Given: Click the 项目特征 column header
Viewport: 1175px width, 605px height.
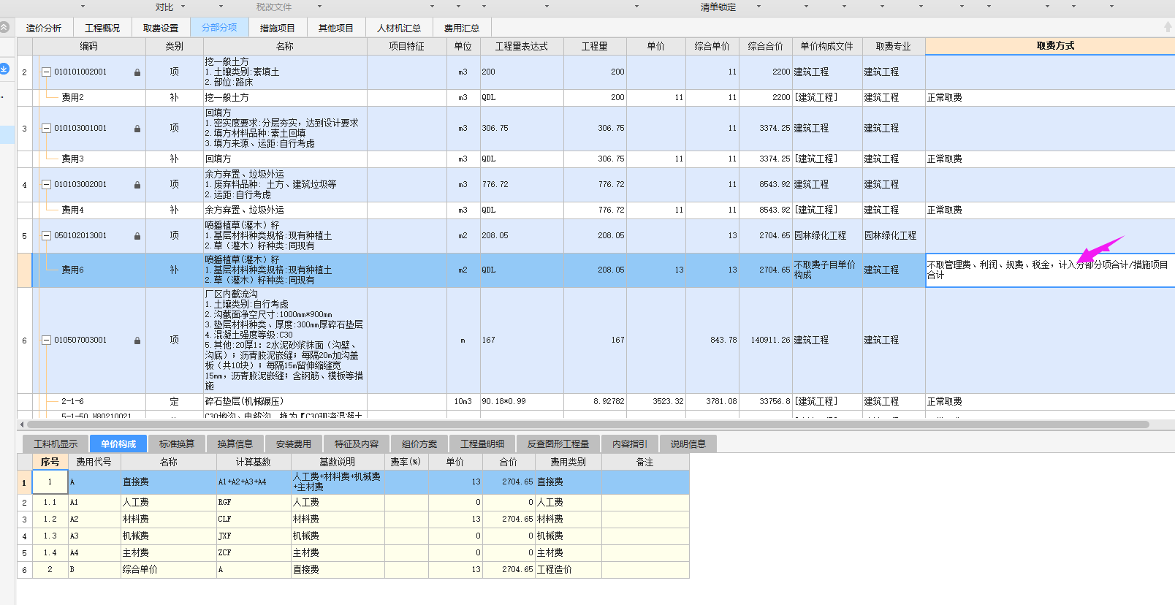Looking at the screenshot, I should tap(407, 46).
